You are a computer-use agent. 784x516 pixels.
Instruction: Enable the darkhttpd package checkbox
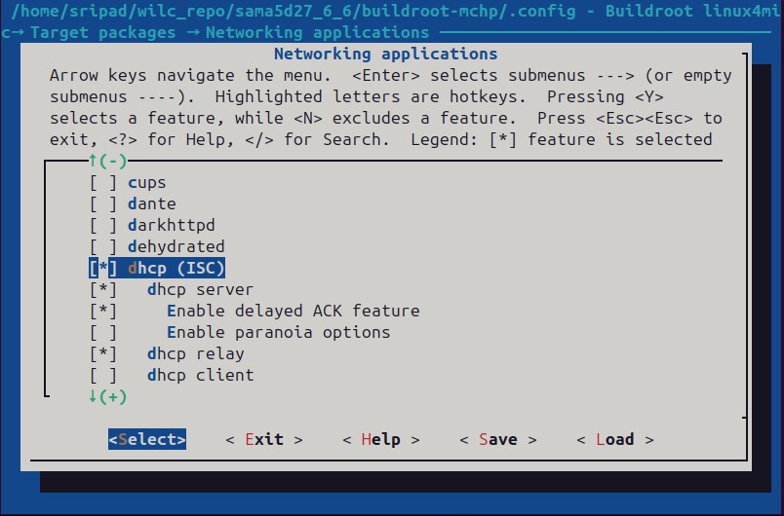pos(103,226)
